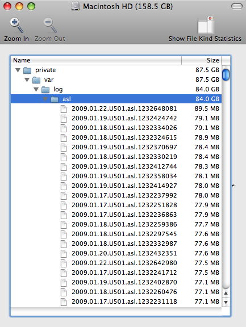Viewport: 246px width, 327px height.
Task: Click the var folder icon
Action: [36, 80]
